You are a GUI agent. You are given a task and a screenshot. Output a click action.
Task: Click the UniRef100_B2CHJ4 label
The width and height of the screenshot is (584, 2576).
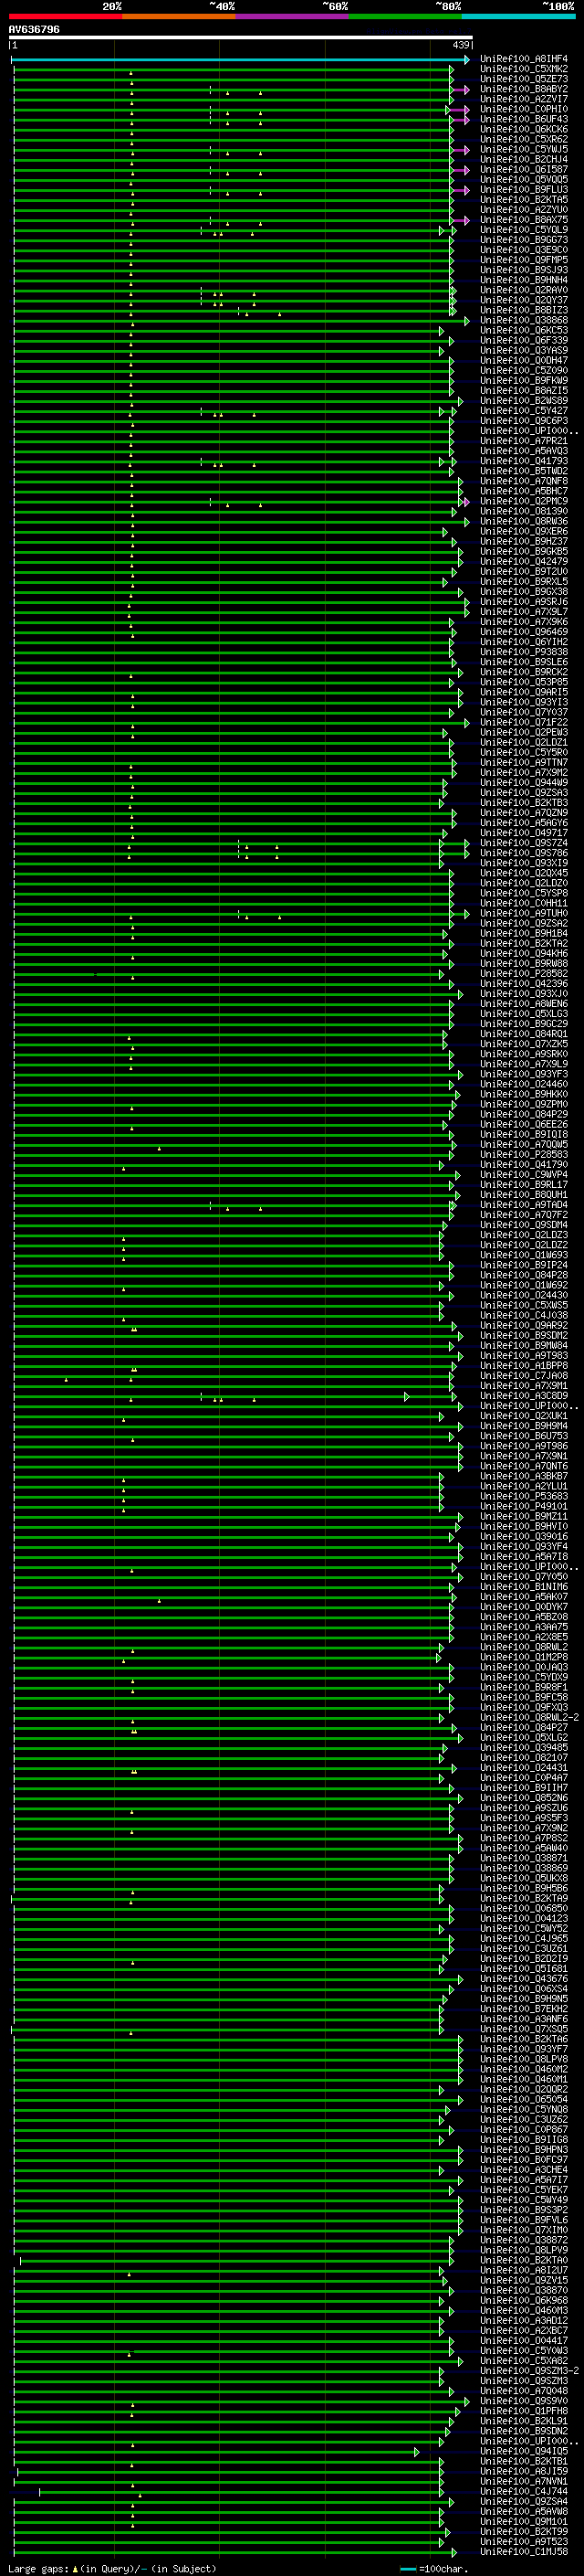click(524, 159)
